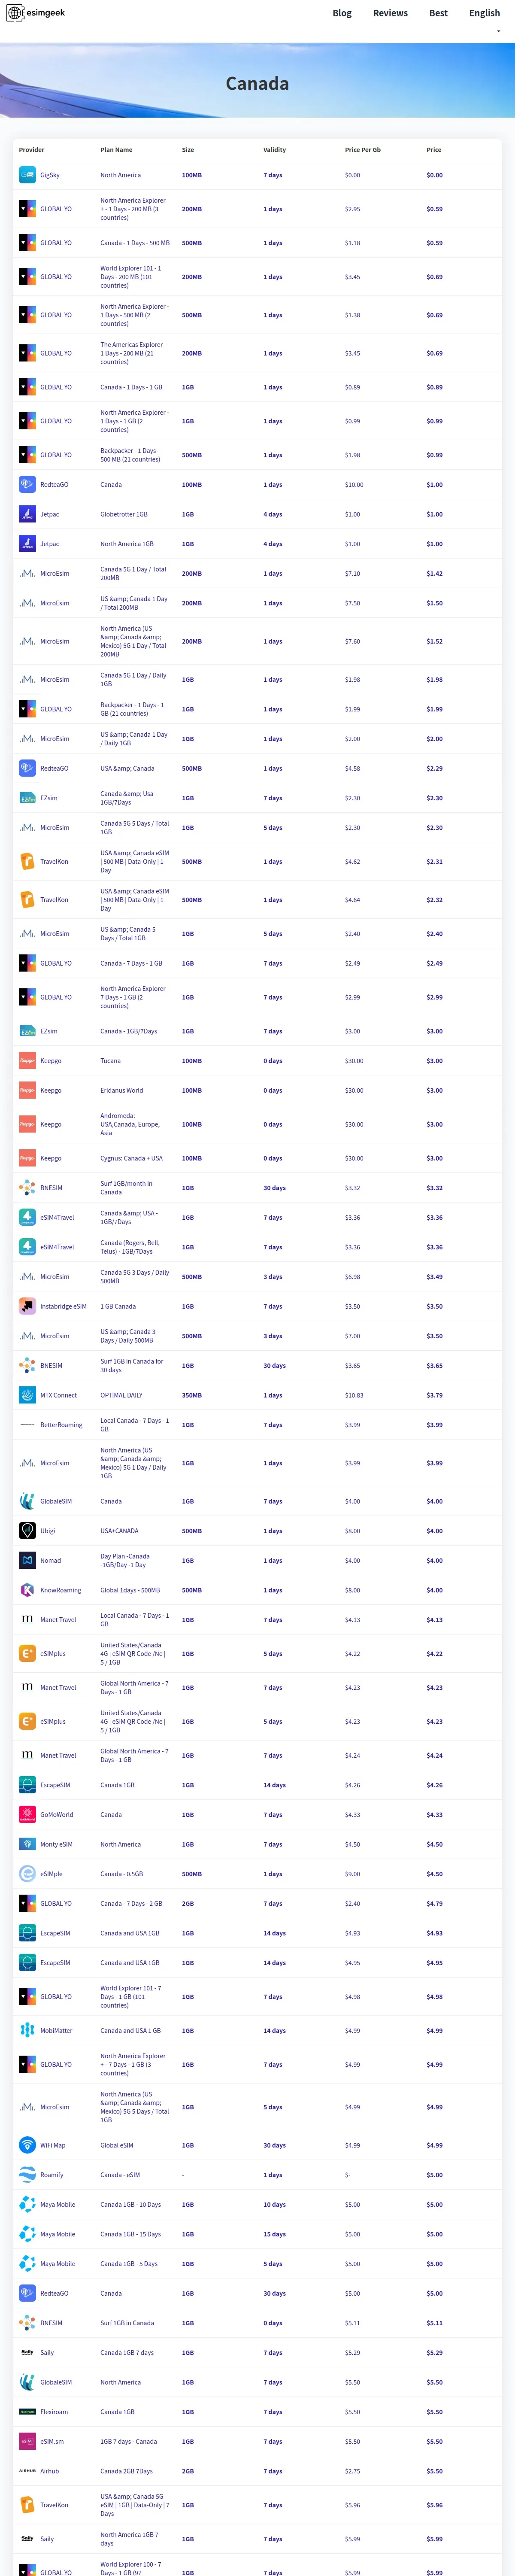Click the esimgeek logo icon
The width and height of the screenshot is (515, 2576).
(x=15, y=13)
